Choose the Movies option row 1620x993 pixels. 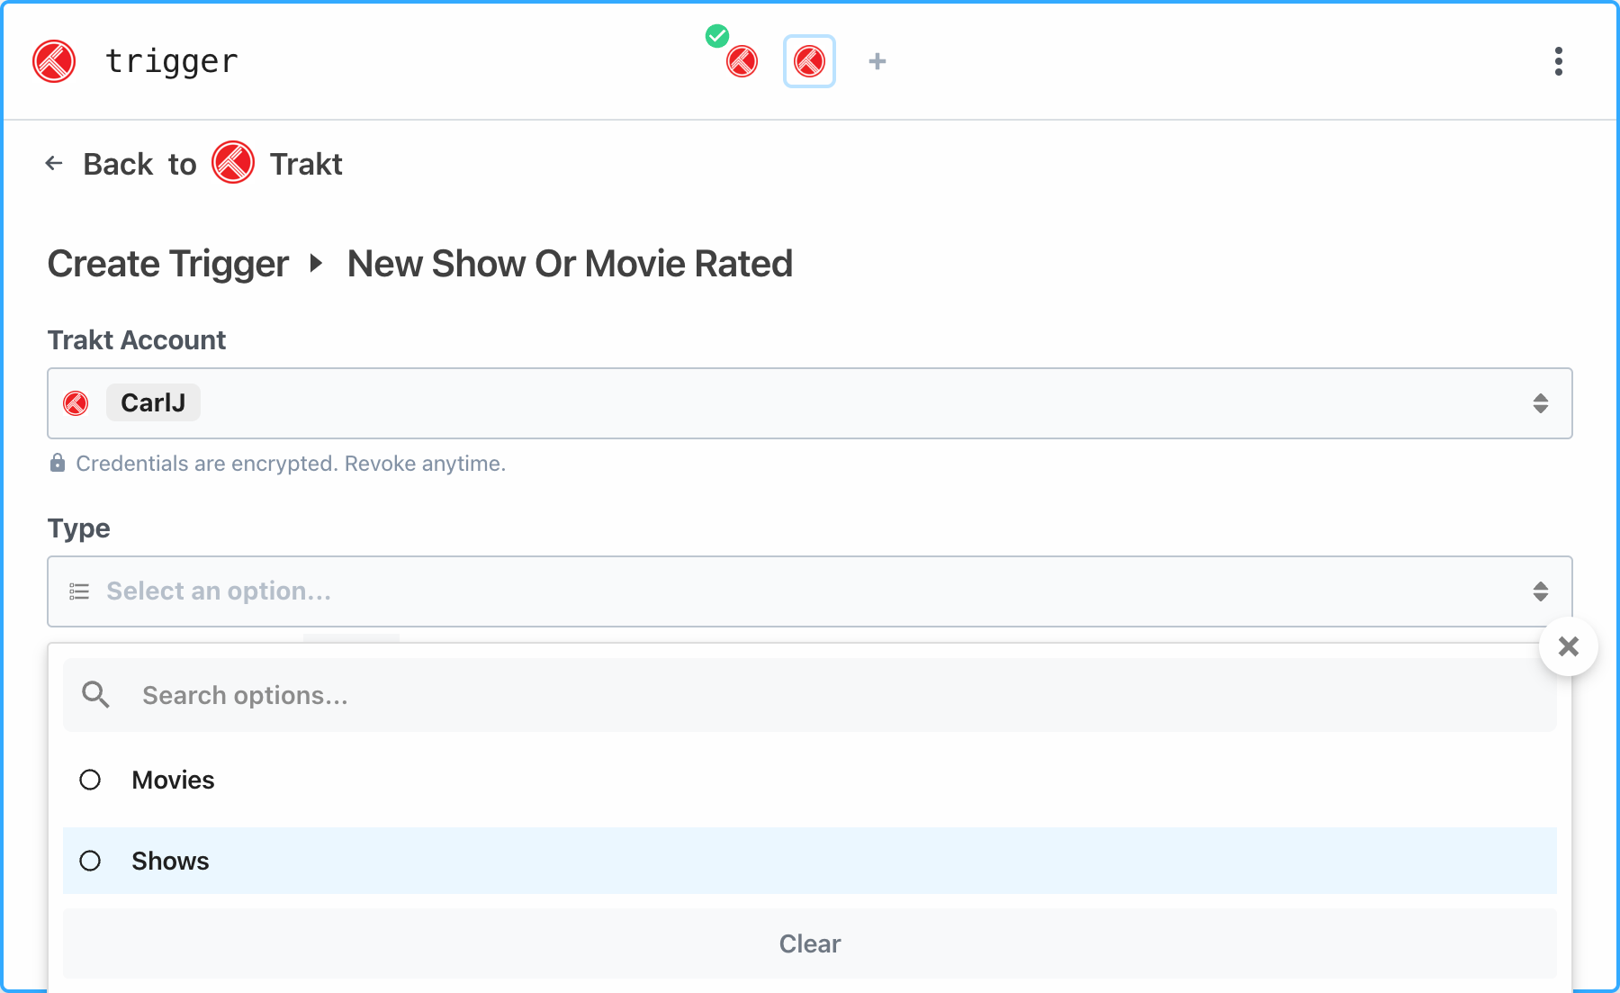808,780
